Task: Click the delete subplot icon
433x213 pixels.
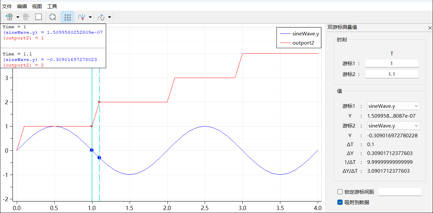Action: (x=26, y=17)
